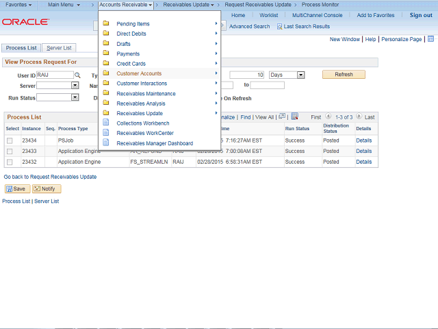This screenshot has height=329, width=438.
Task: Expand the Pending Items submenu arrow
Action: (x=216, y=23)
